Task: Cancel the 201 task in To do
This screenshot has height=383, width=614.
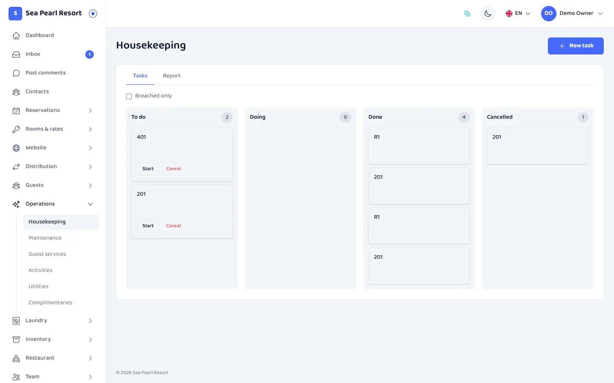Action: click(174, 226)
